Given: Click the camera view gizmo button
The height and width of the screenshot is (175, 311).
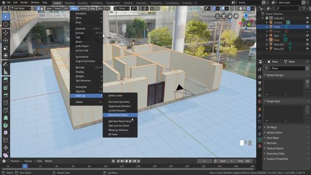Looking at the screenshot, I should (224, 16).
